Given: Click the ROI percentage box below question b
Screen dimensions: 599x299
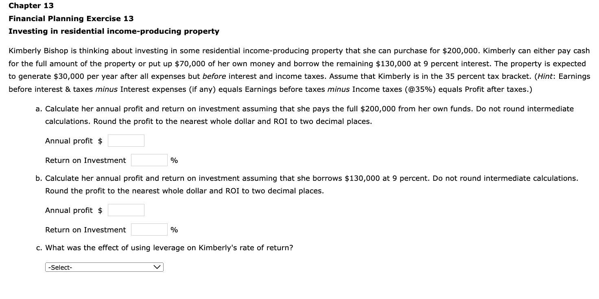Looking at the screenshot, I should (x=149, y=229).
